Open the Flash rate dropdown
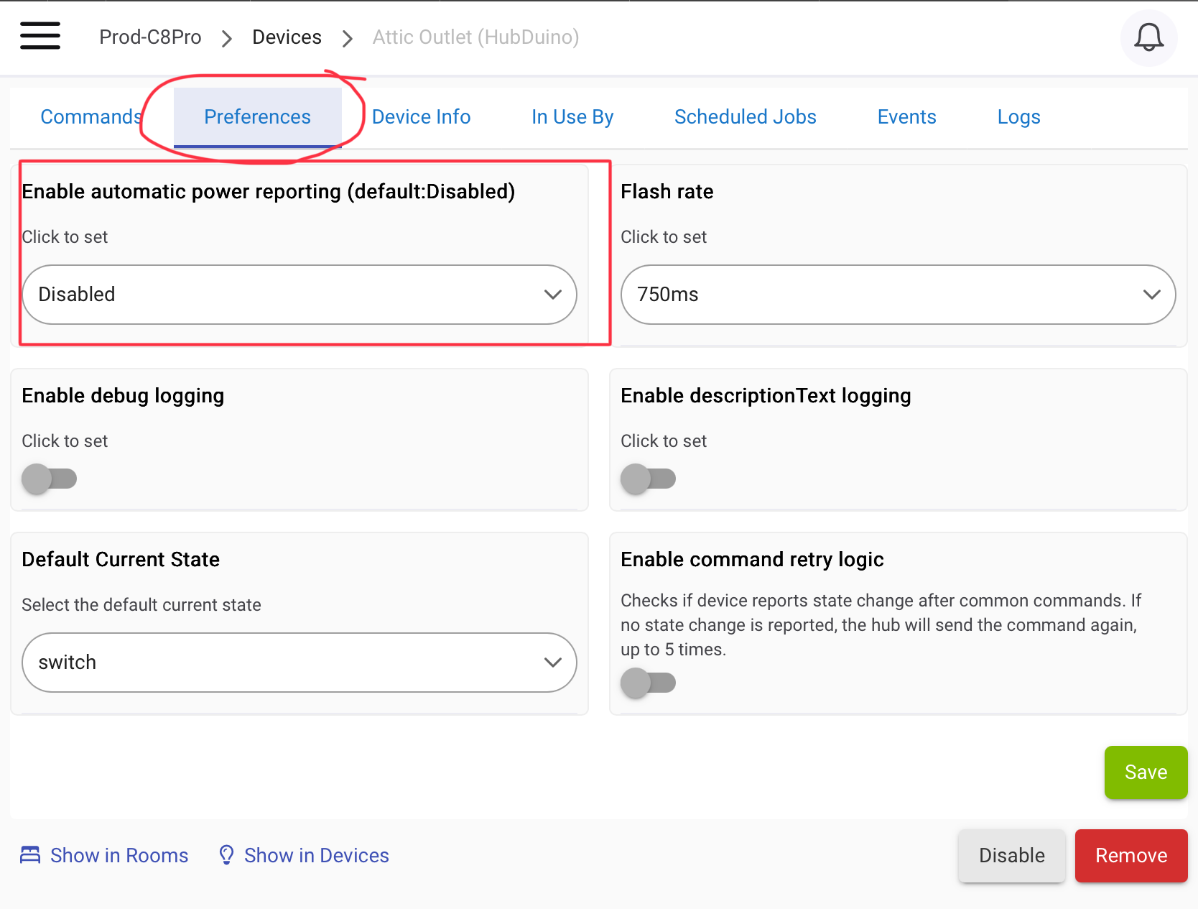1198x909 pixels. click(898, 295)
